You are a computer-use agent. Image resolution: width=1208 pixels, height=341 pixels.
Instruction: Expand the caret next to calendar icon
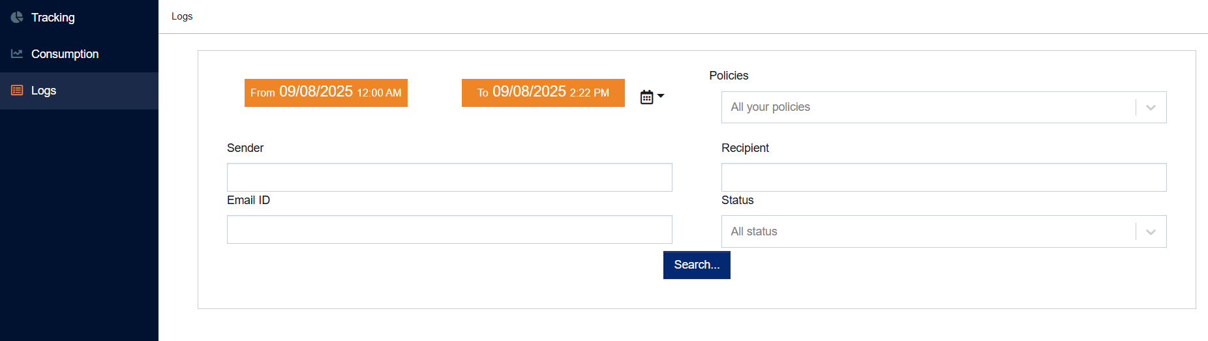pyautogui.click(x=661, y=96)
